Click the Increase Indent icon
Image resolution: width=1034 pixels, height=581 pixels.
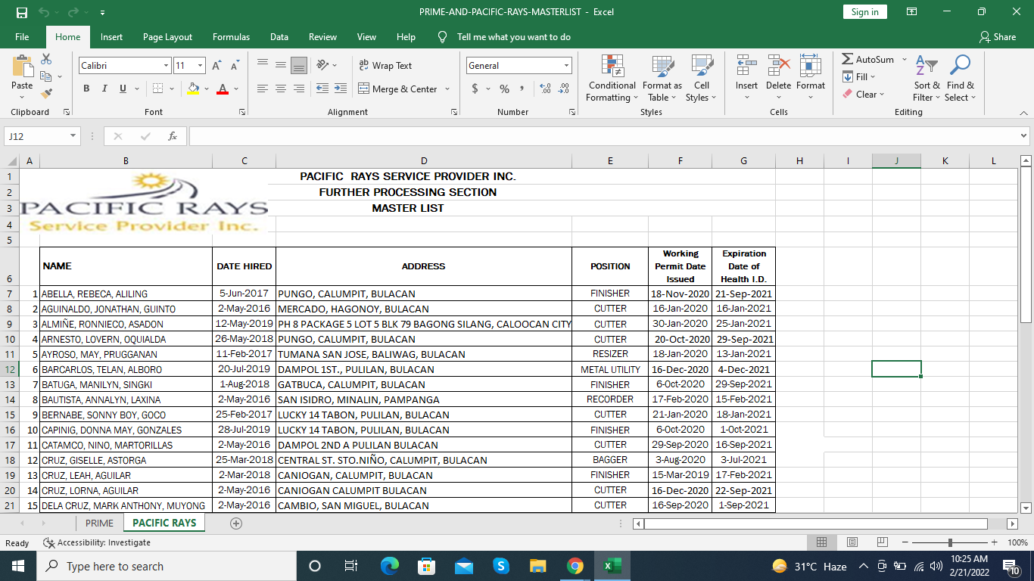coord(340,89)
